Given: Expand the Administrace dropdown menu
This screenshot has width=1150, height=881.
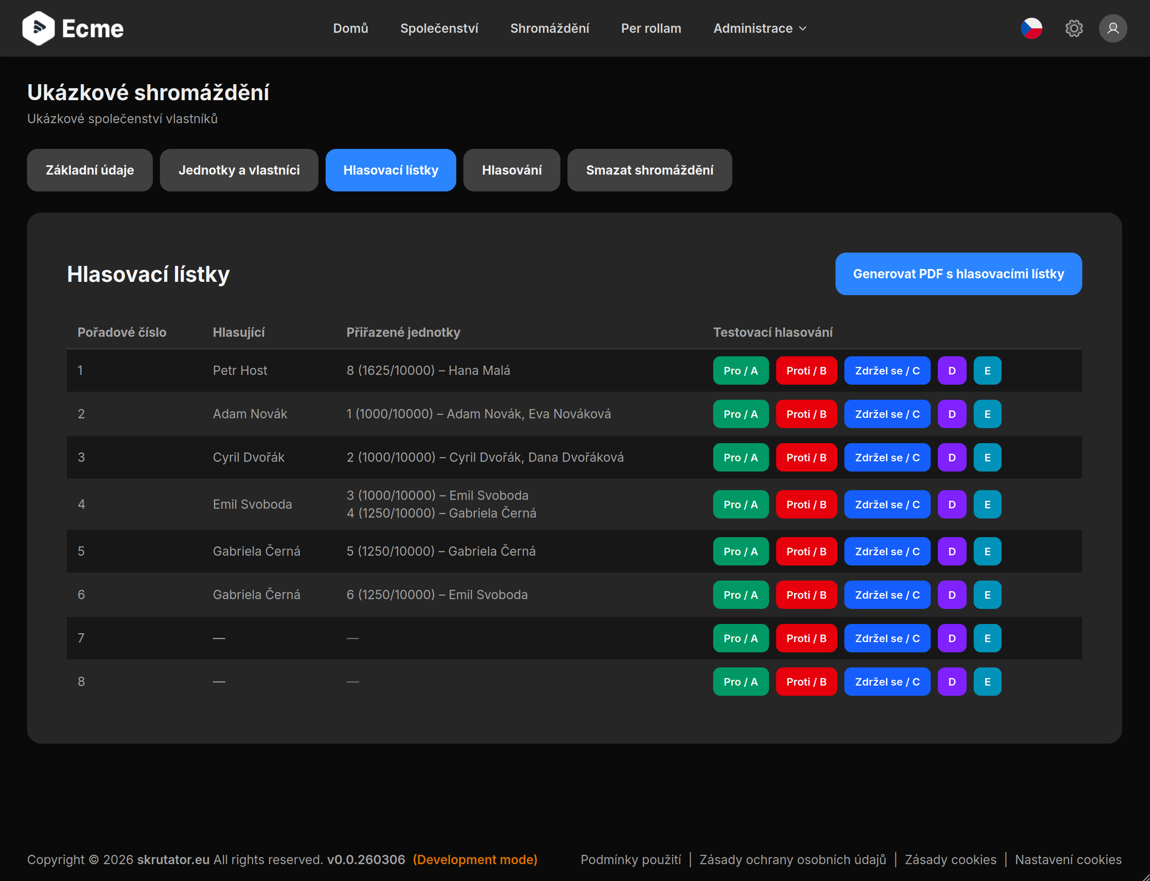Looking at the screenshot, I should pos(759,28).
